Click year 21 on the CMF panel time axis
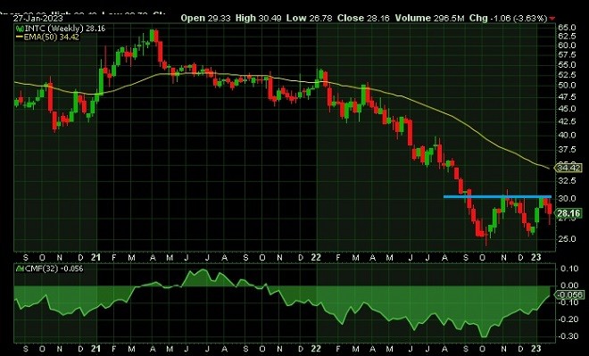This screenshot has height=356, width=589. (x=95, y=349)
